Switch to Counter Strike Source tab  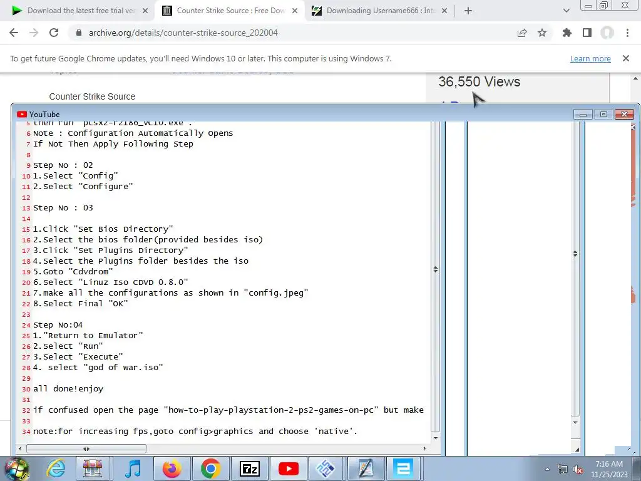tap(230, 11)
